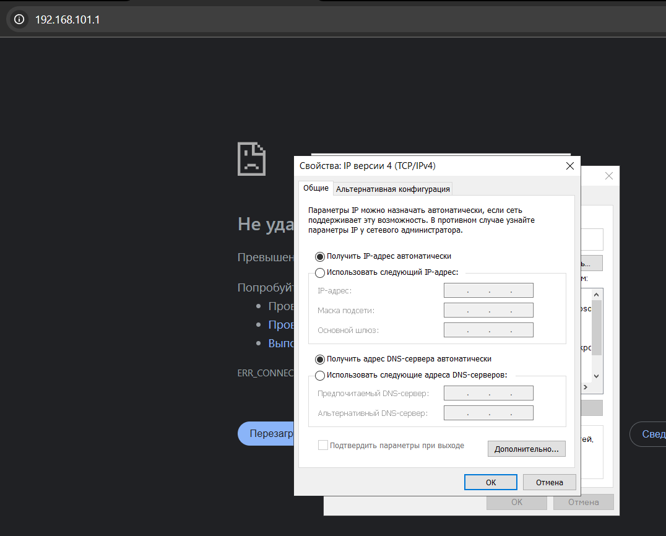666x536 pixels.
Task: Open the 'Общие' tab
Action: (316, 188)
